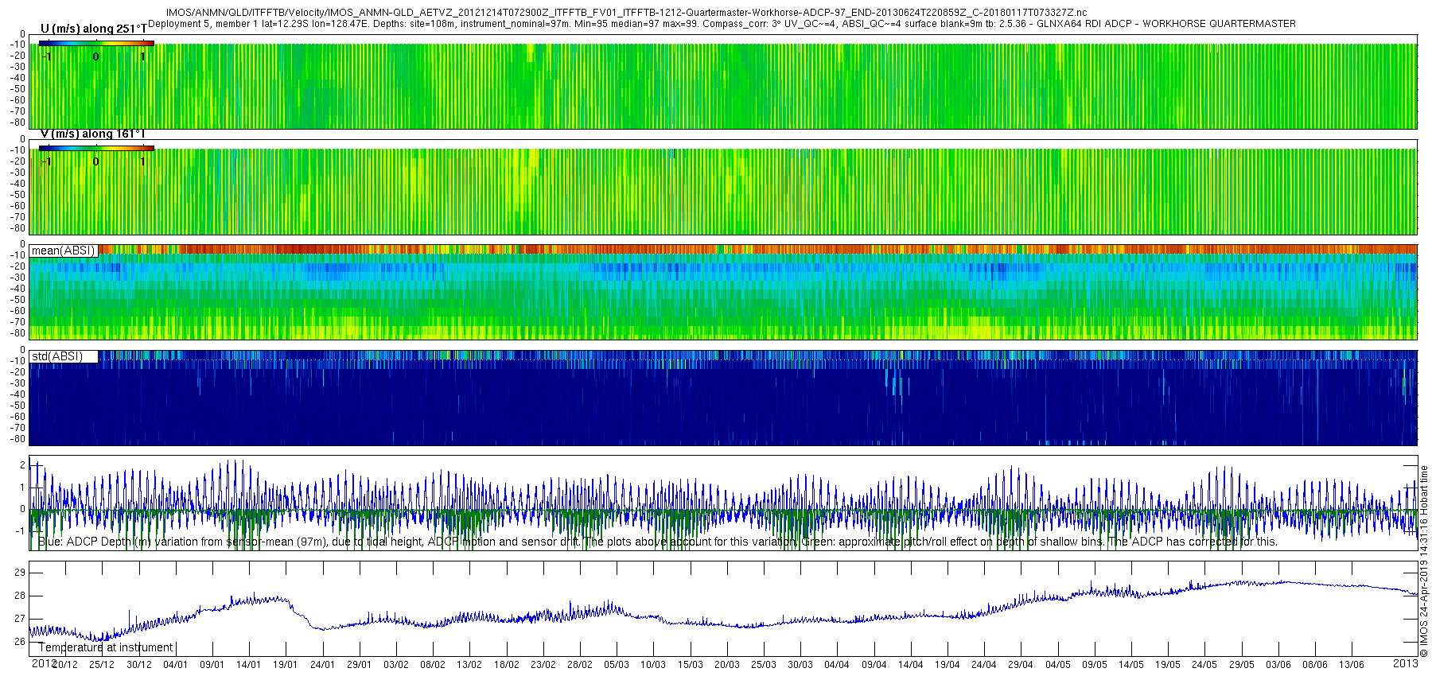The width and height of the screenshot is (1432, 676).
Task: Select the 05/03 date tick label
Action: click(617, 665)
